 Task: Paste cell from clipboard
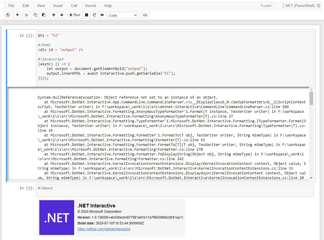click(44, 15)
